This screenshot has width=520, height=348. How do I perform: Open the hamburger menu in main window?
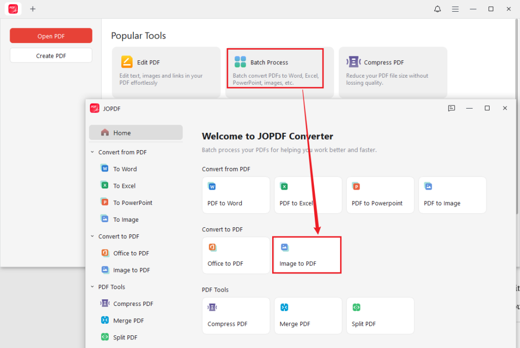456,9
